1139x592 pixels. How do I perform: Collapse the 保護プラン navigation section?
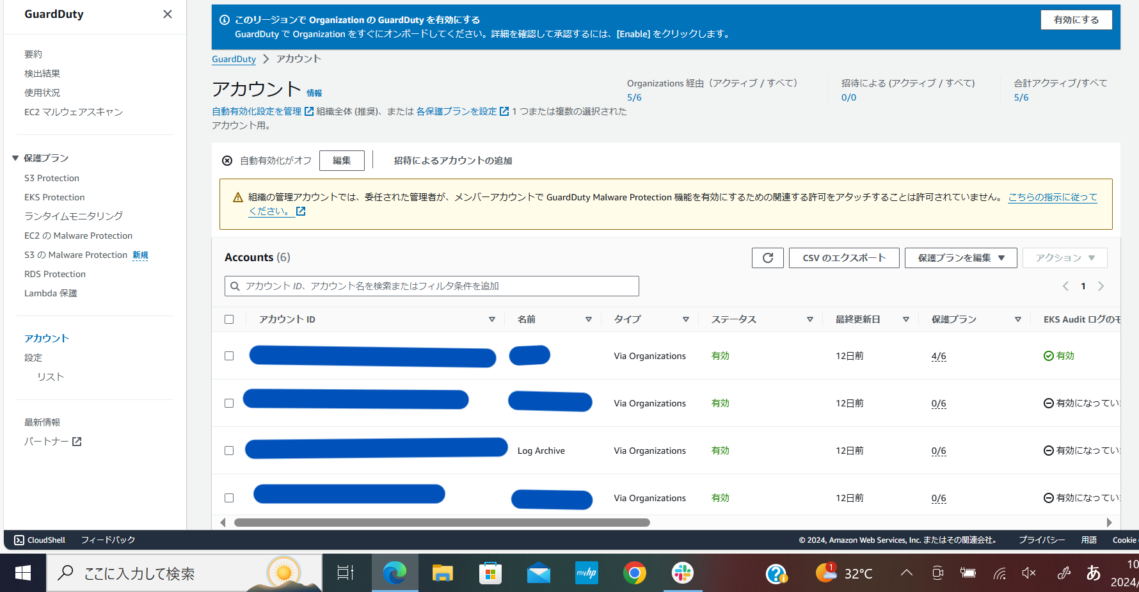pos(15,158)
